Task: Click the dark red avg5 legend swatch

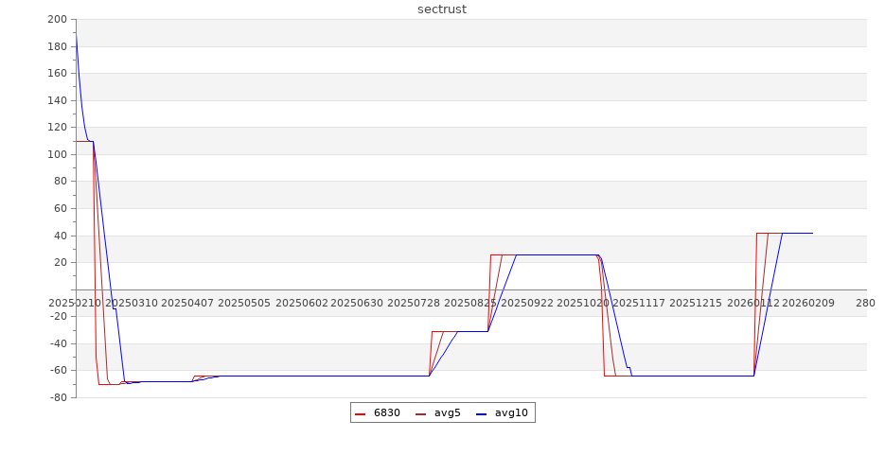Action: pos(421,414)
